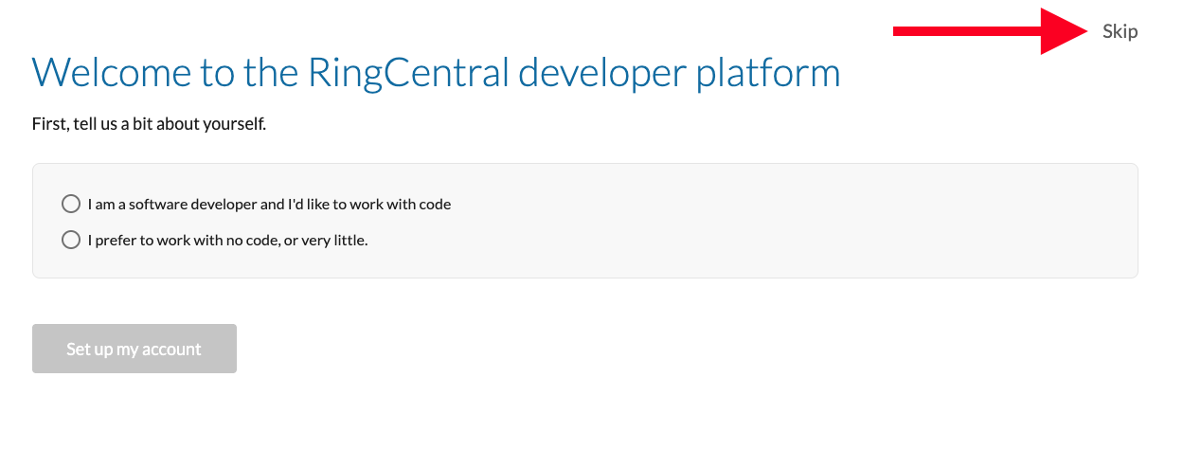Click the Set up my account button
The width and height of the screenshot is (1201, 449).
(x=134, y=349)
